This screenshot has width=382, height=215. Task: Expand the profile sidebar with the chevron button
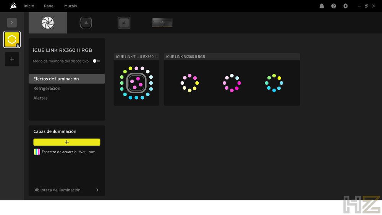pyautogui.click(x=12, y=23)
